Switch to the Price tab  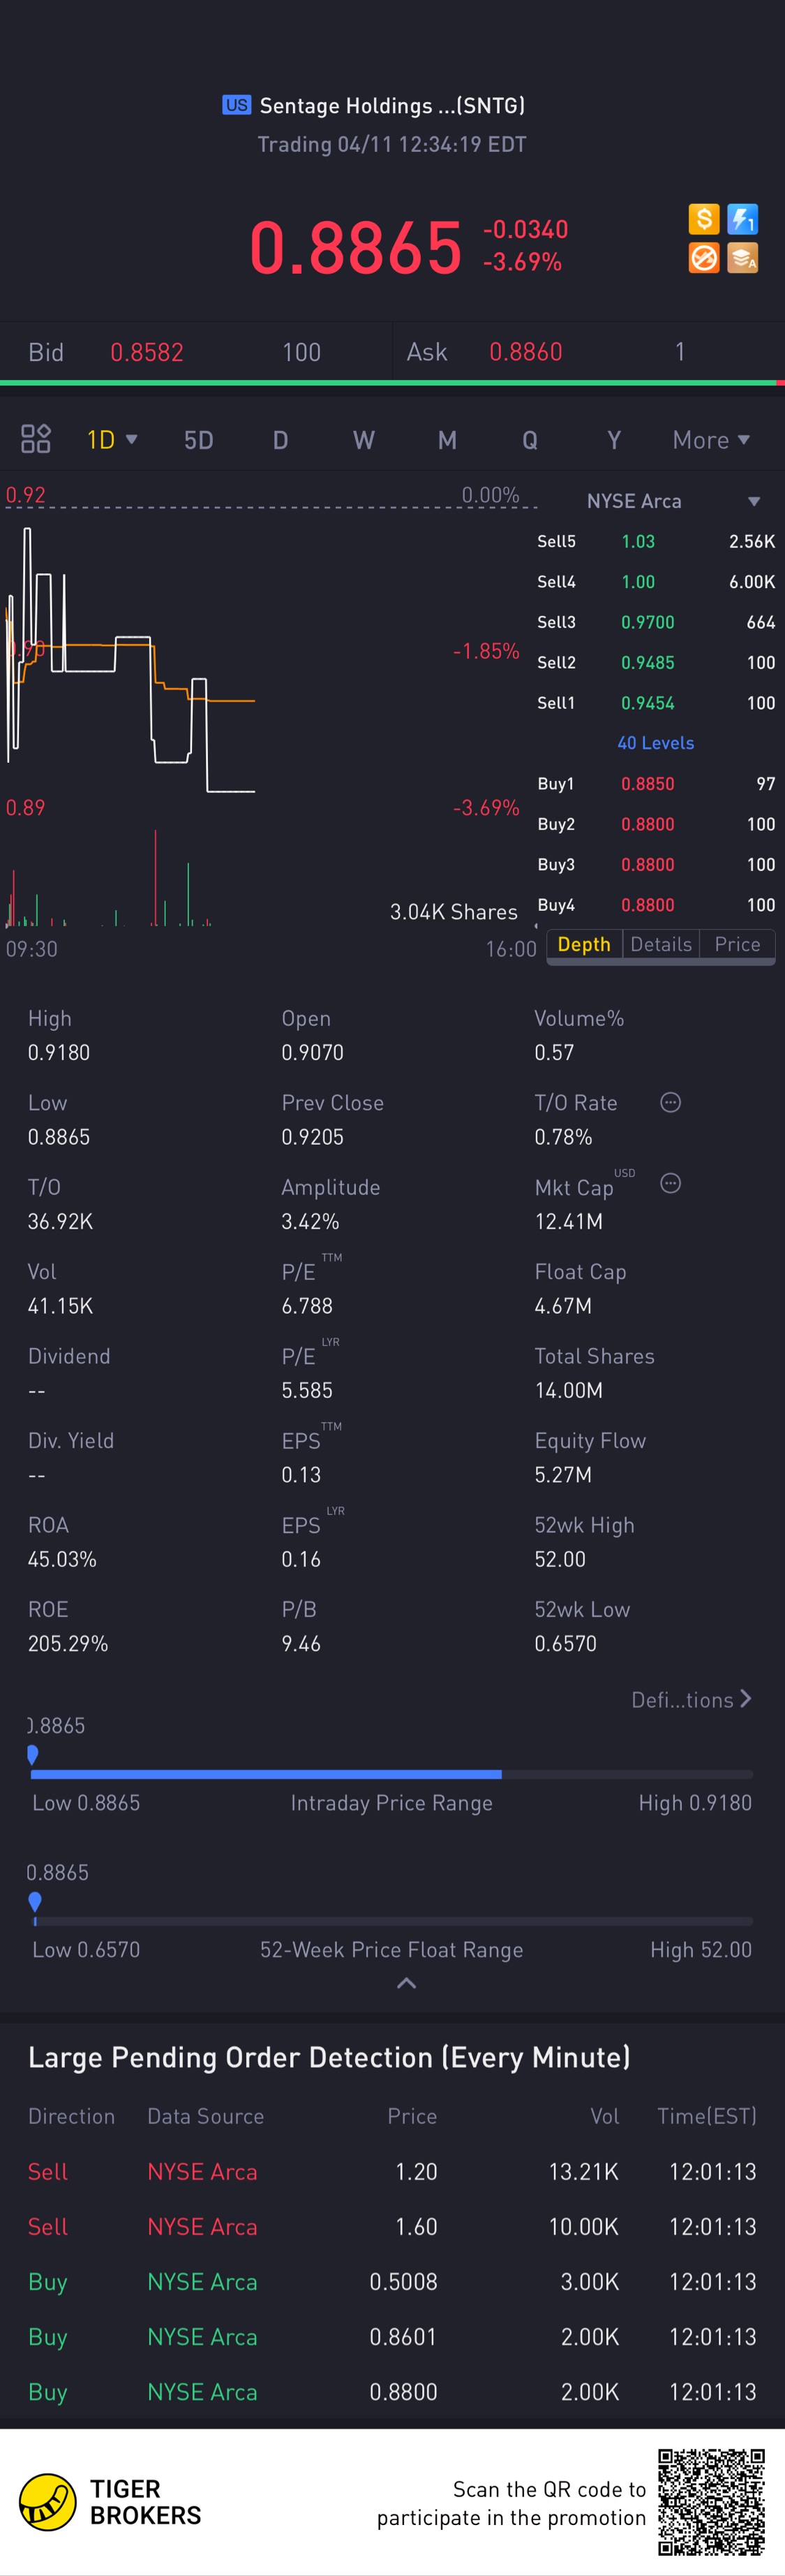pyautogui.click(x=737, y=944)
